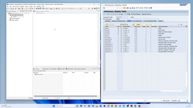Image resolution: width=193 pixels, height=108 pixels.
Task: Open the SAP status bar system info dropdown
Action: point(170,100)
